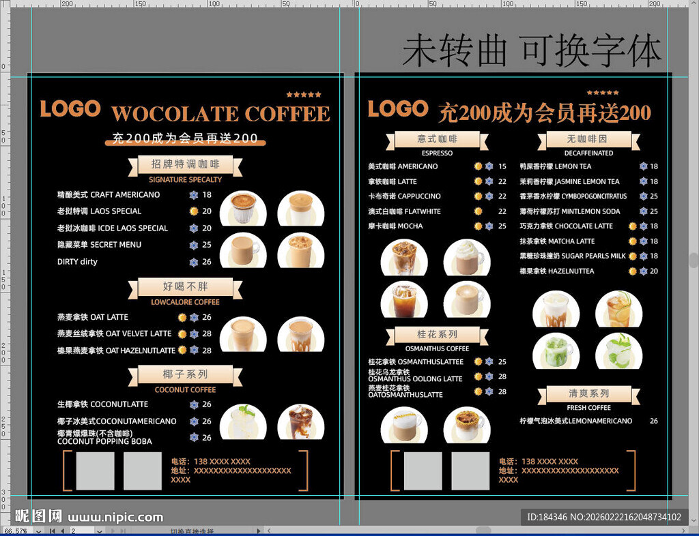Viewport: 699px width, 536px height.
Task: Click the five-star rating above WOCOLATE COFFEE
Action: pos(304,94)
